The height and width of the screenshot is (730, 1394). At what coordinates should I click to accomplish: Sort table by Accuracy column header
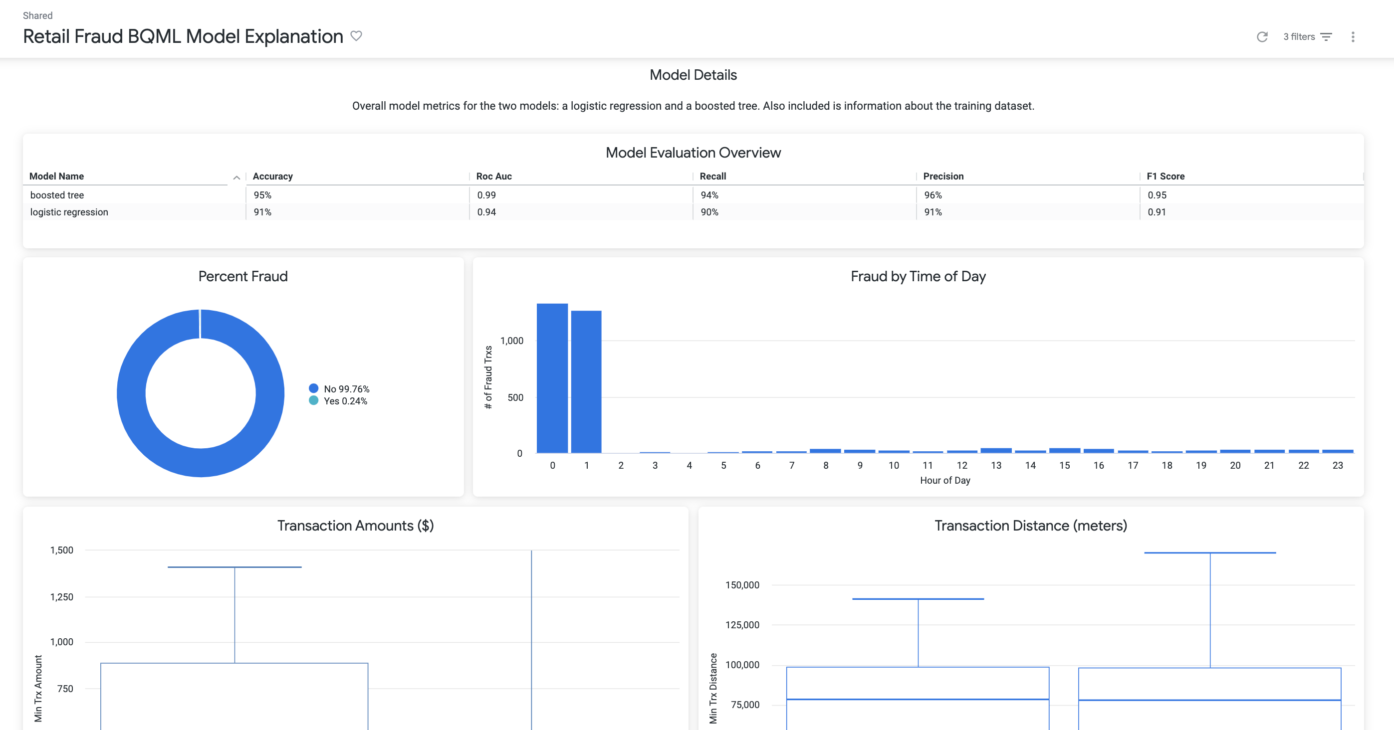pos(273,177)
